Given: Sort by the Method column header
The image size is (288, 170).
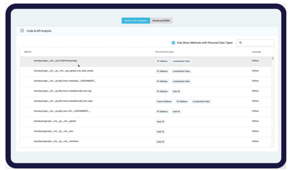Looking at the screenshot, I should pos(28,52).
